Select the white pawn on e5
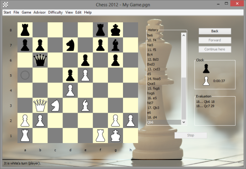 (85, 75)
